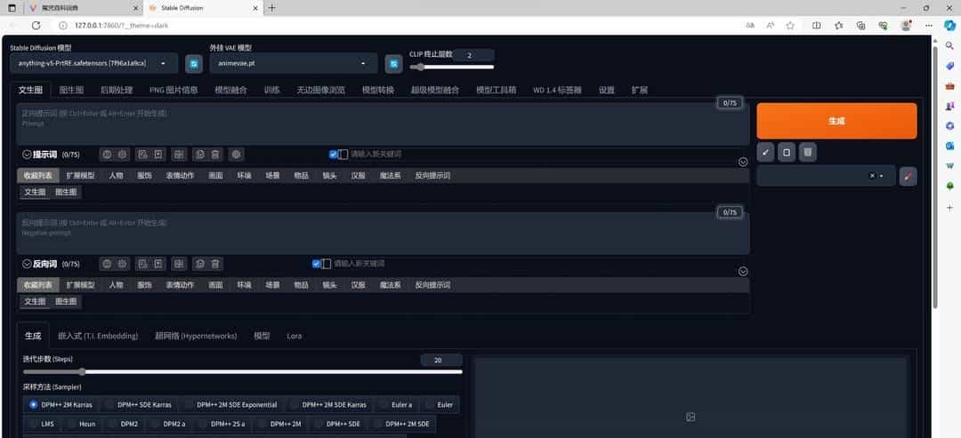Open the 嵌入式 (T.I. Embedding) tab

tap(98, 336)
